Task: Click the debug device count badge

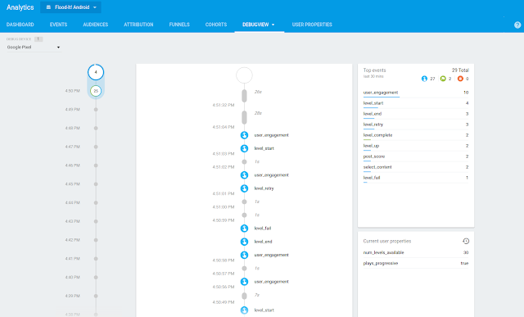Action: [x=38, y=39]
